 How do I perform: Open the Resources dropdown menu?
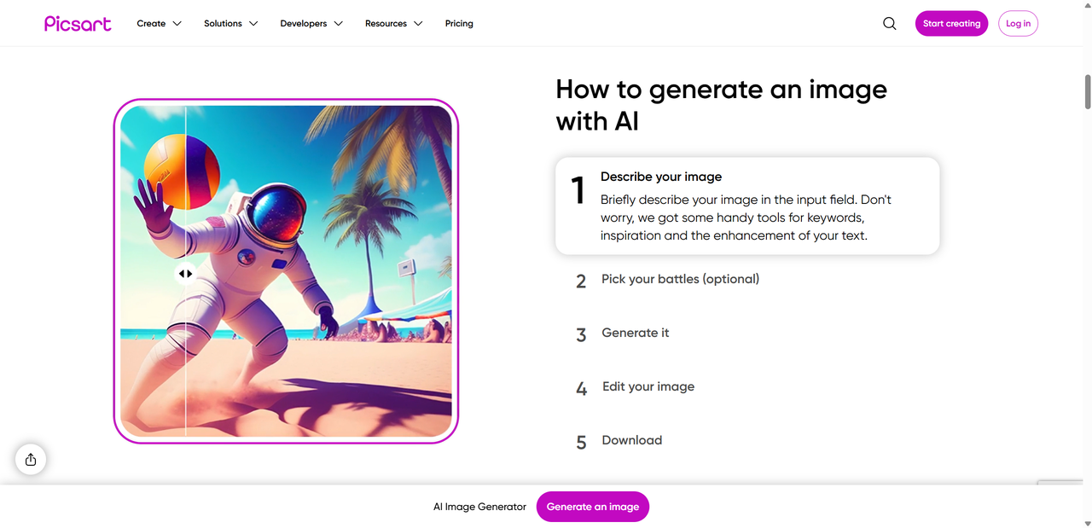click(x=393, y=24)
